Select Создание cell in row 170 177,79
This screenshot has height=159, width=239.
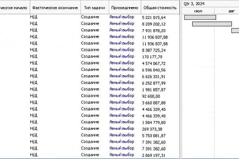(90, 56)
